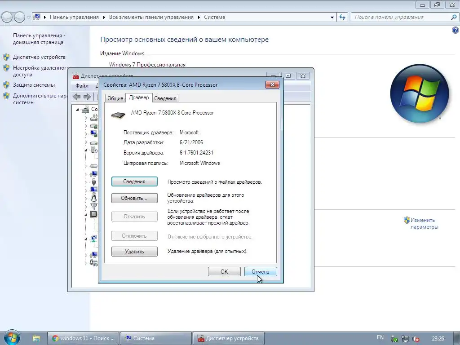This screenshot has width=460, height=345.
Task: Open the Windows Start orb
Action: (12, 337)
